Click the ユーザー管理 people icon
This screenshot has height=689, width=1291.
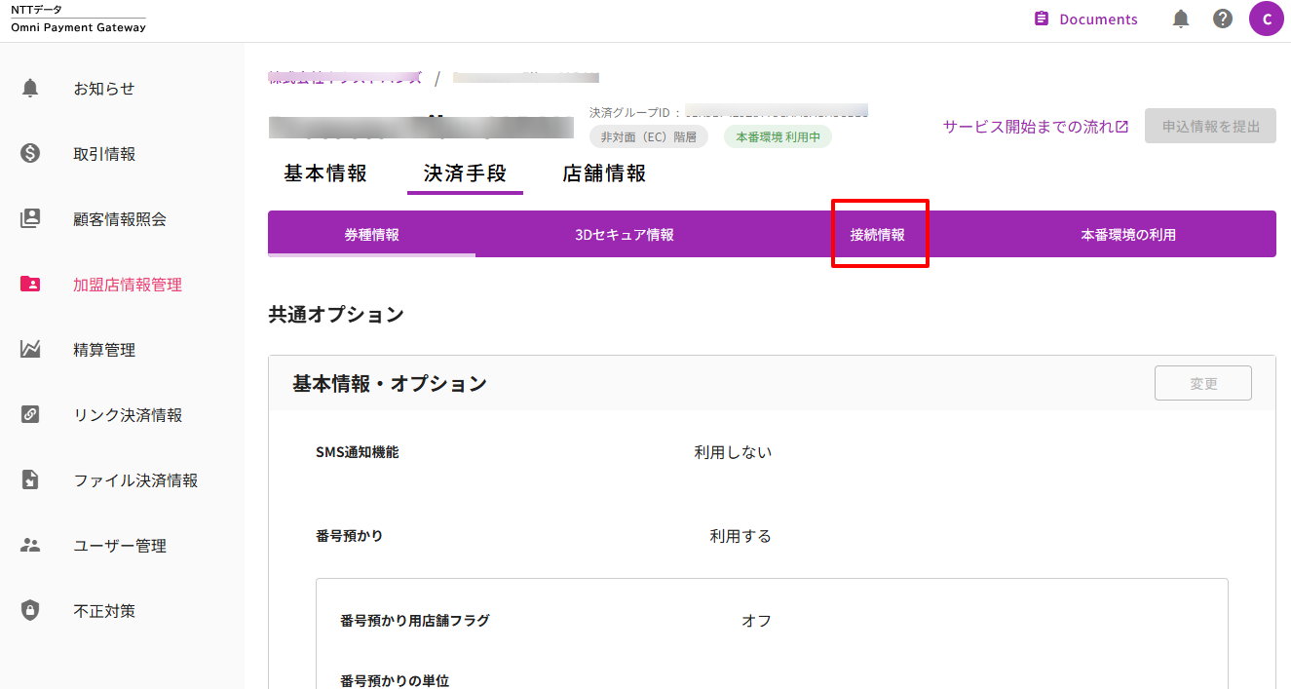click(30, 546)
